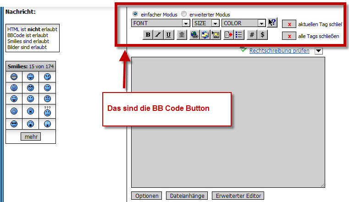Viewport: 349px width, 202px height.
Task: Select the einfacher Modus radio button
Action: pyautogui.click(x=135, y=14)
